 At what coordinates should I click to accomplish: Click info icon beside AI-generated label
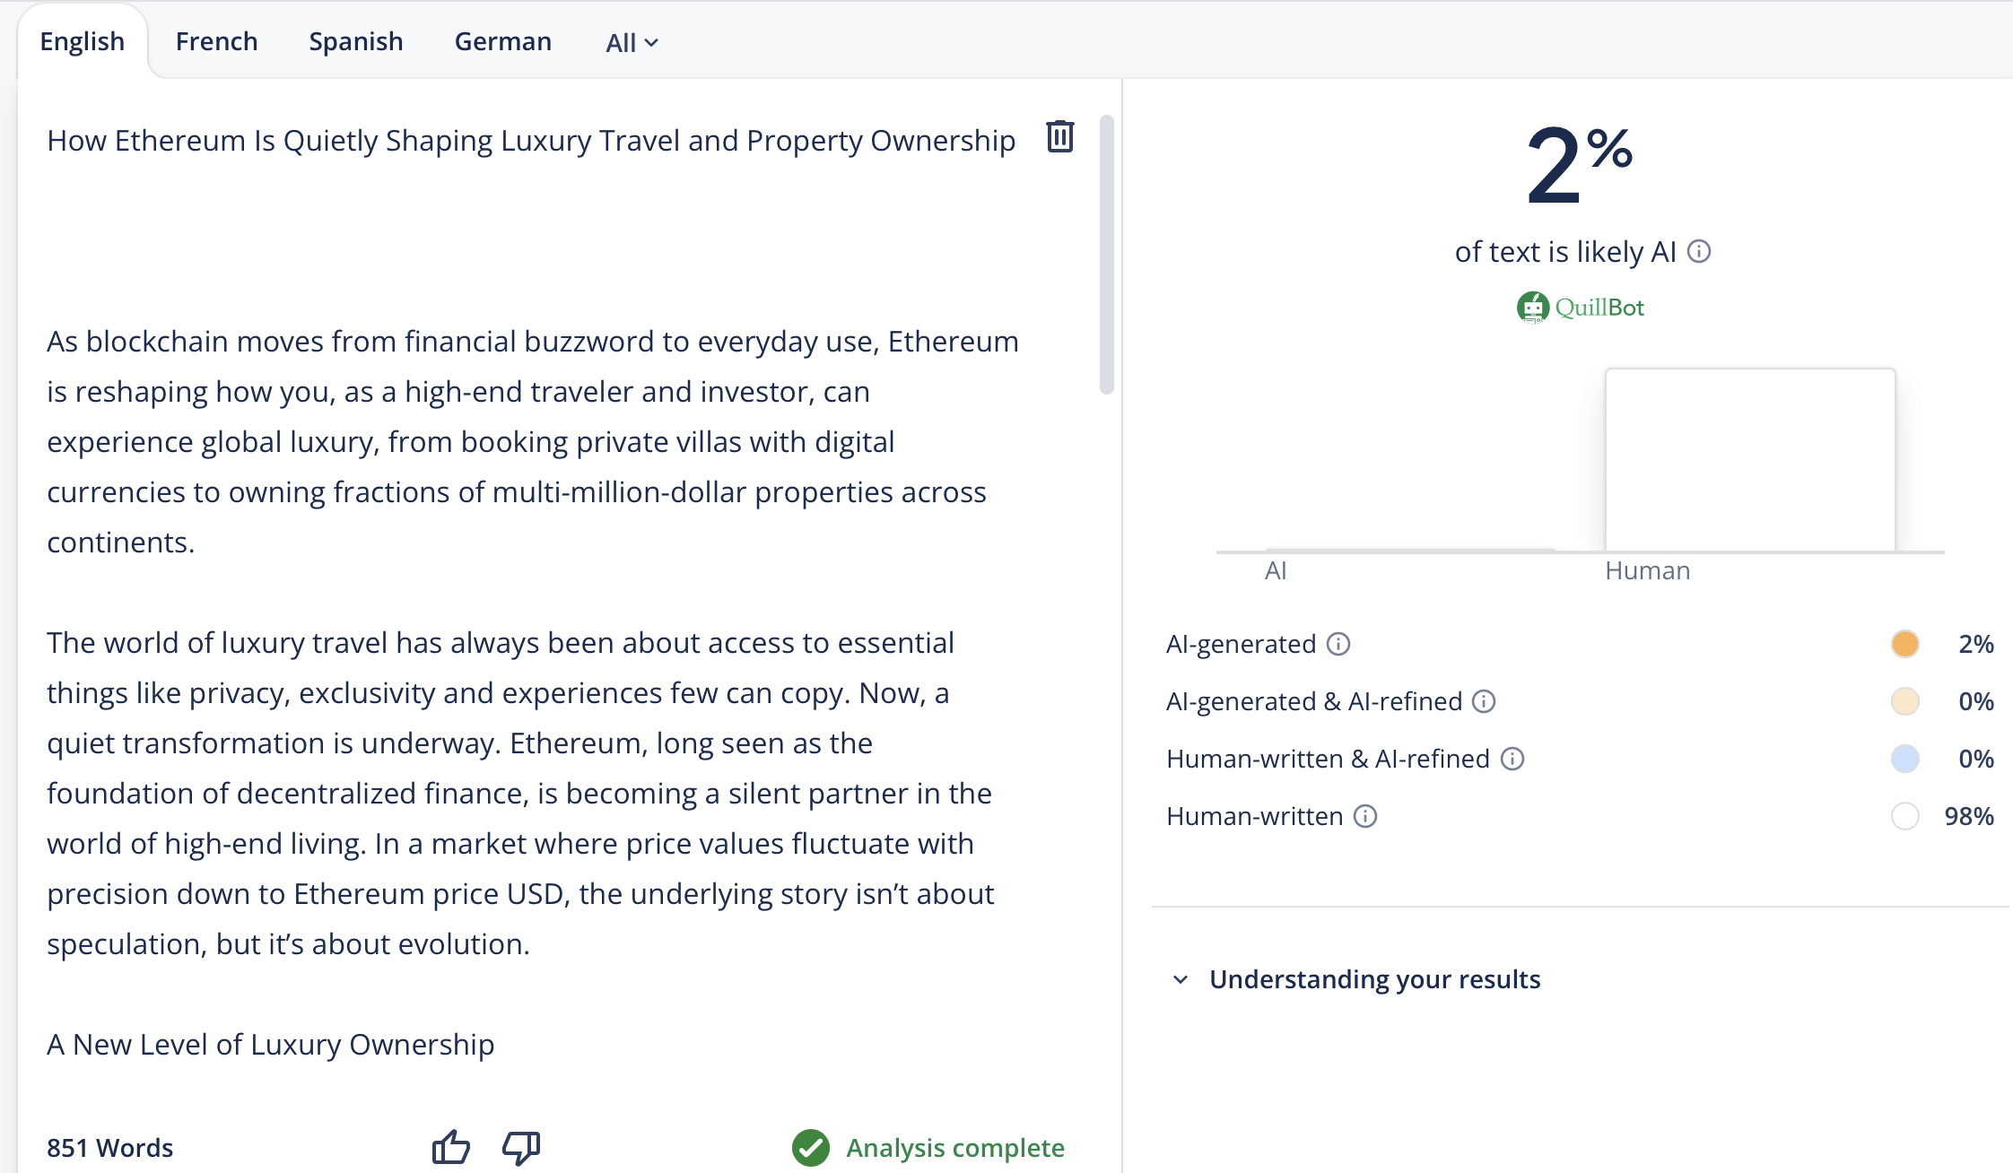pyautogui.click(x=1338, y=644)
